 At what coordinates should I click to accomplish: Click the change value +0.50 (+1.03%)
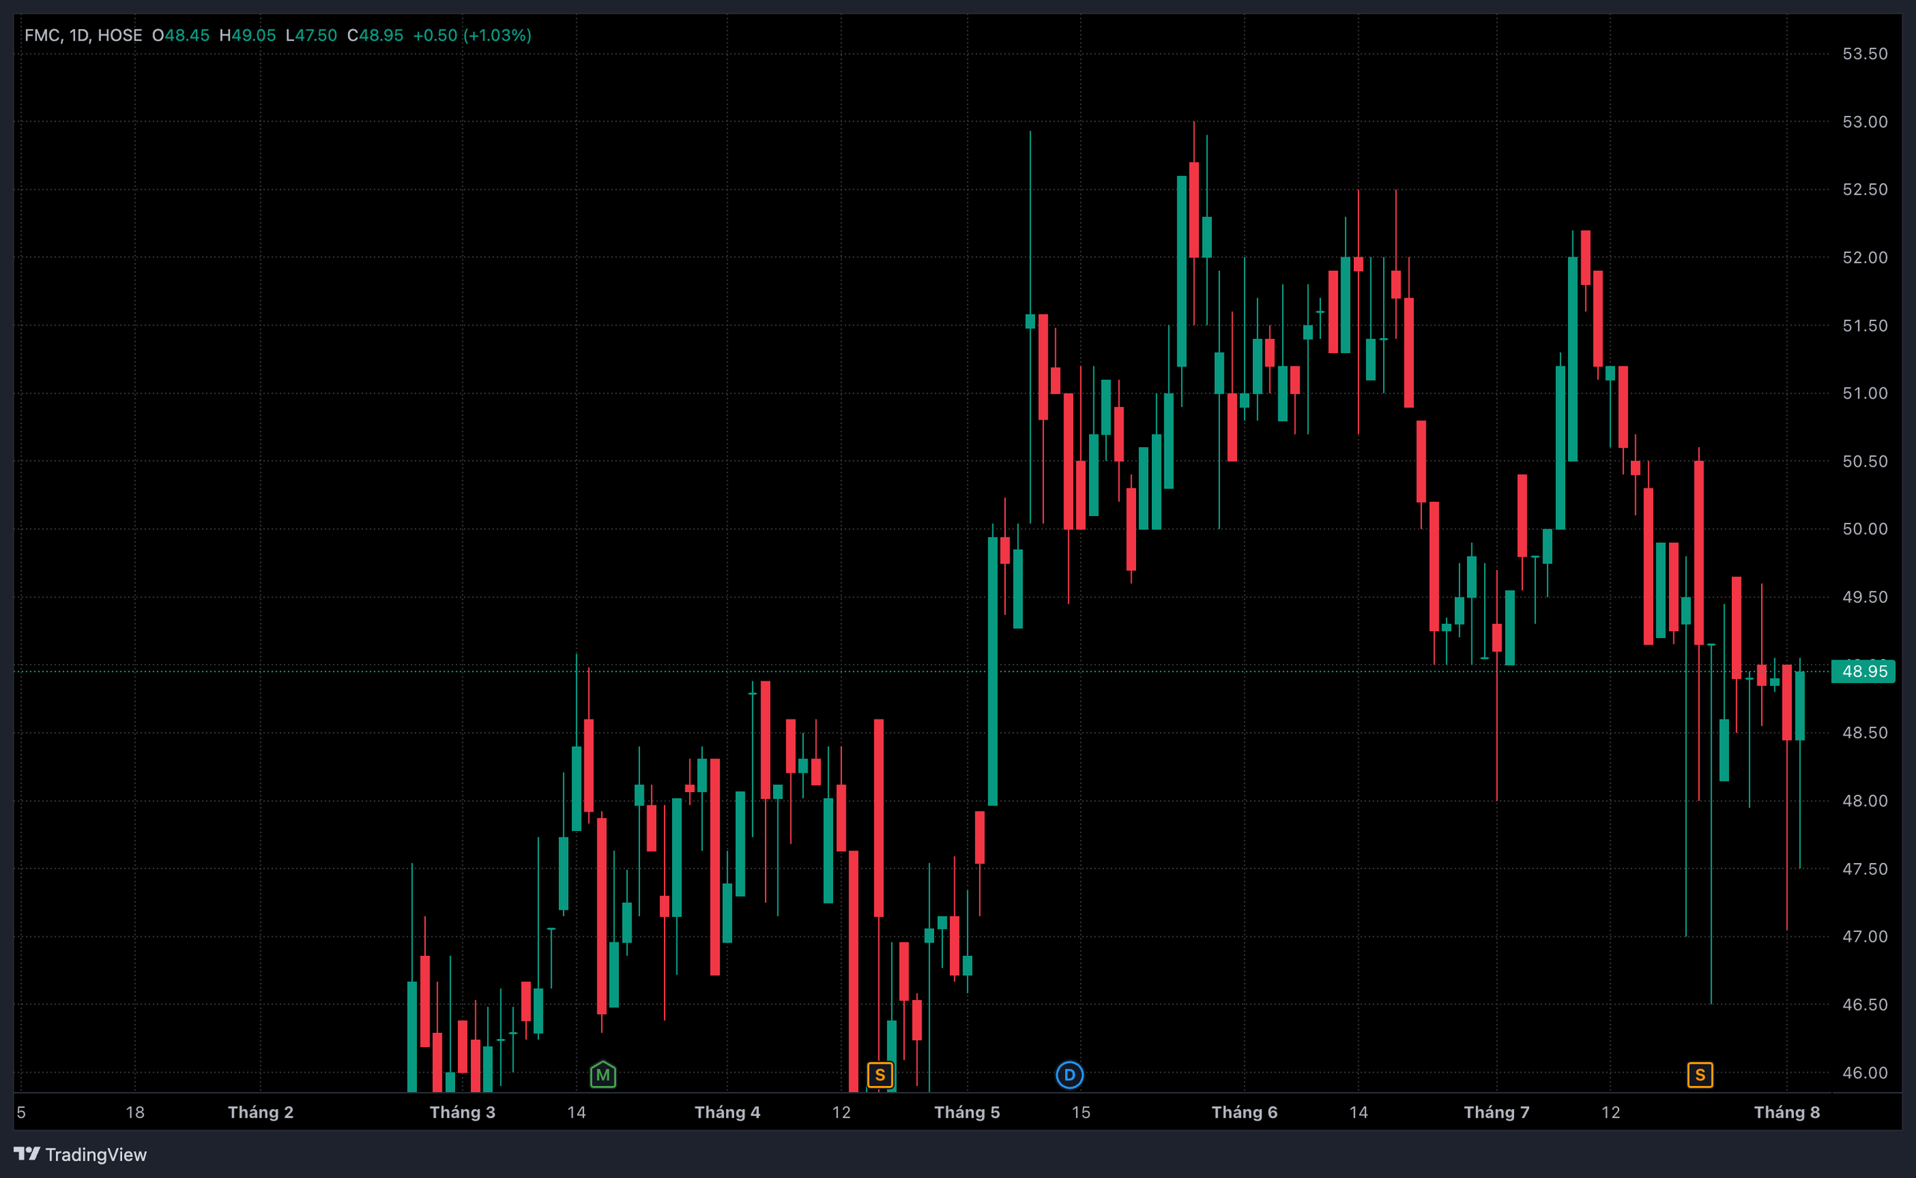point(472,35)
